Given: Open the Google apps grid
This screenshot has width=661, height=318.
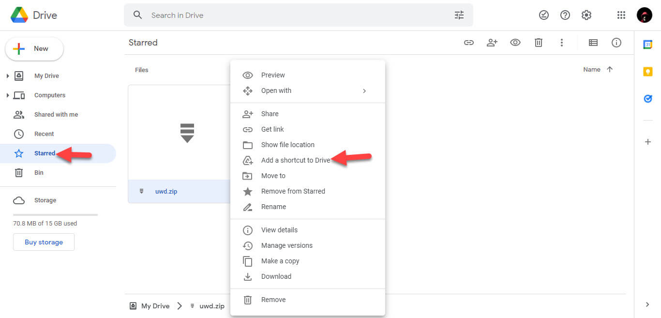Looking at the screenshot, I should point(621,15).
